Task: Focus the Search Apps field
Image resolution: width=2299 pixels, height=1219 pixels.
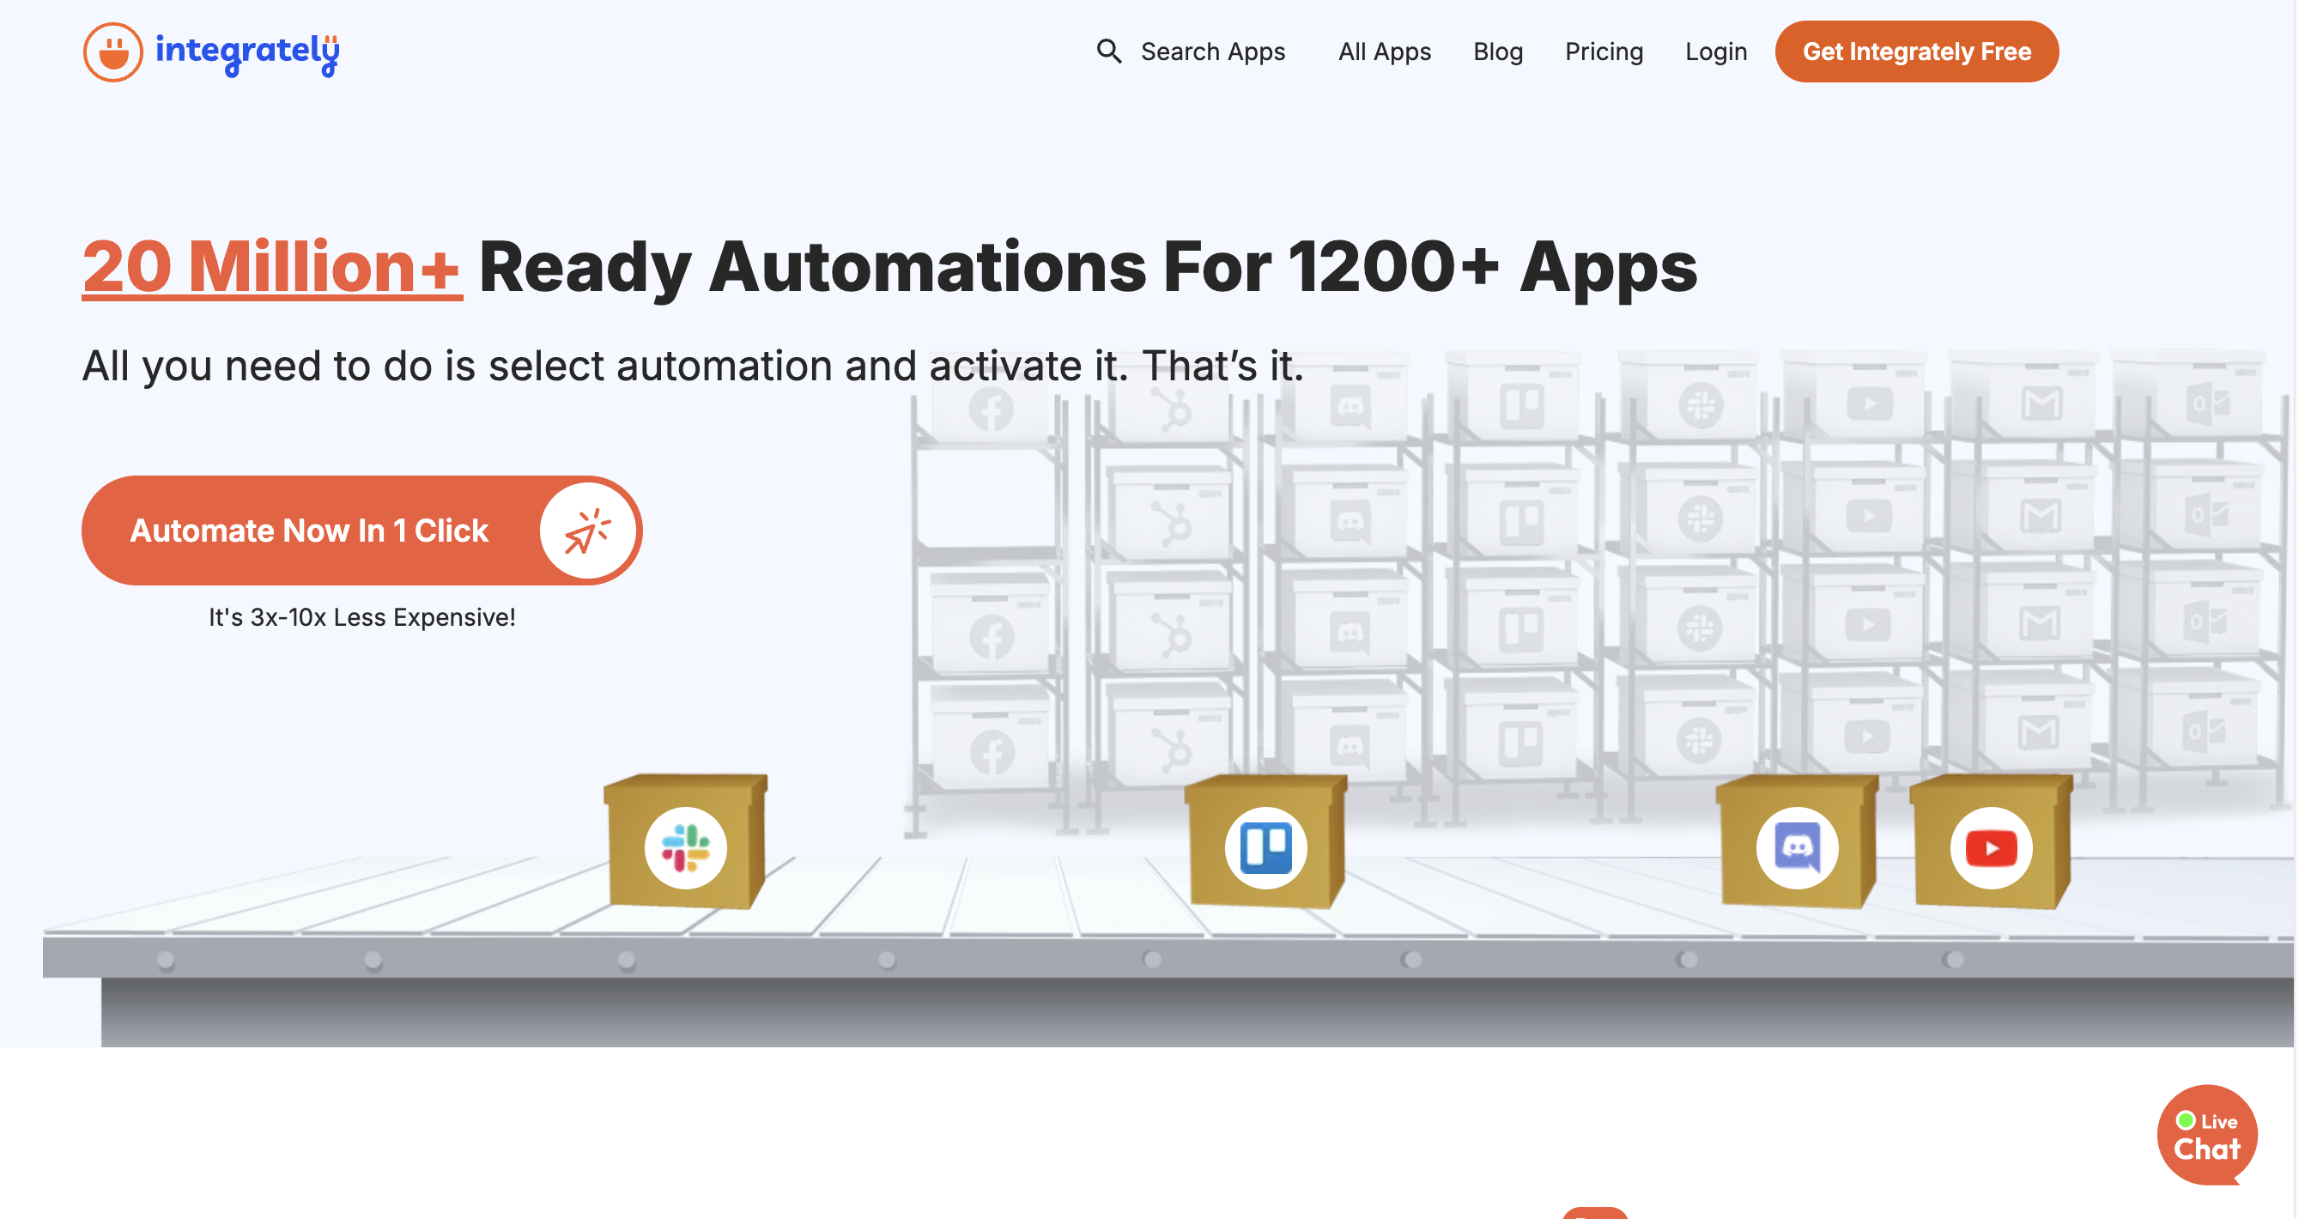Action: [x=1213, y=52]
